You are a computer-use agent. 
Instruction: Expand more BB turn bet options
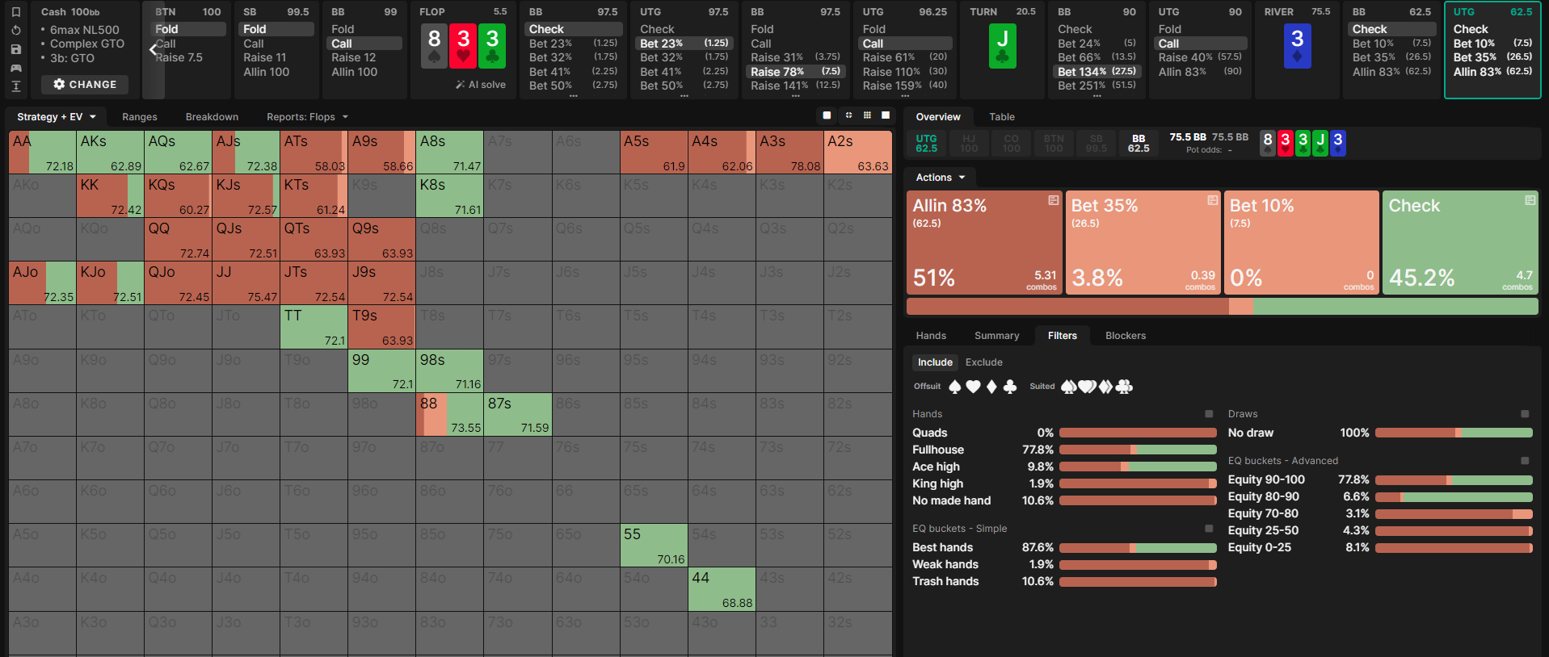click(x=1097, y=95)
